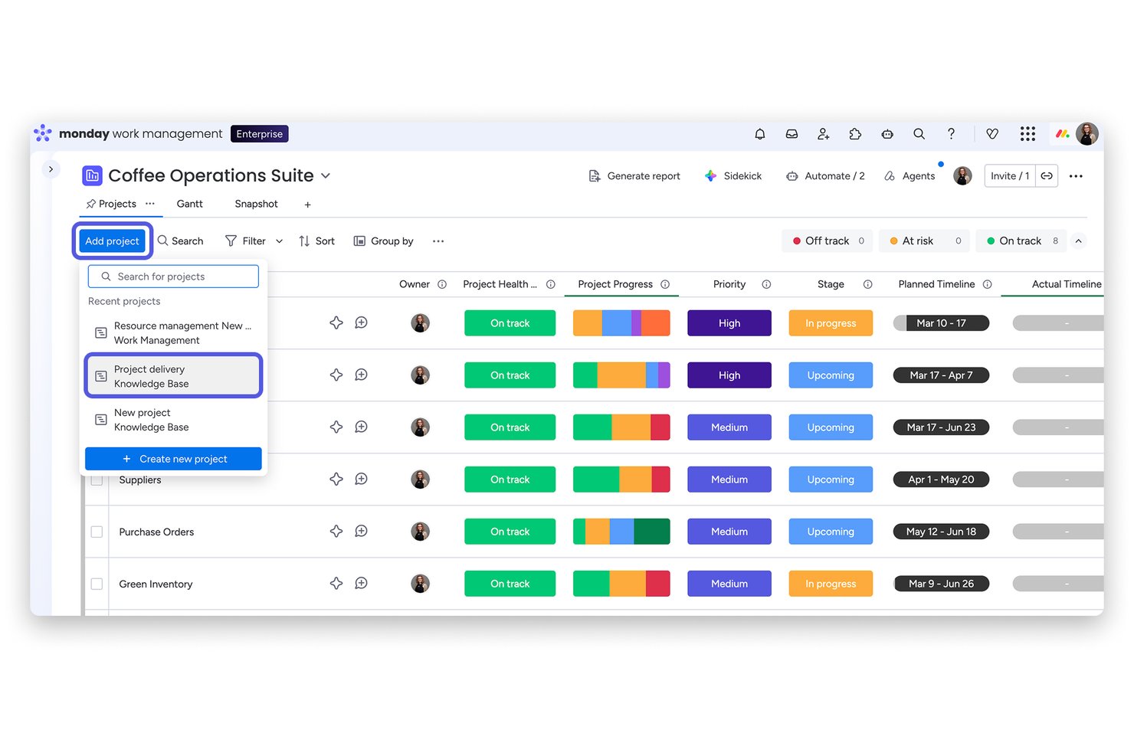
Task: Click Suppliers project progress bar
Action: pyautogui.click(x=621, y=479)
